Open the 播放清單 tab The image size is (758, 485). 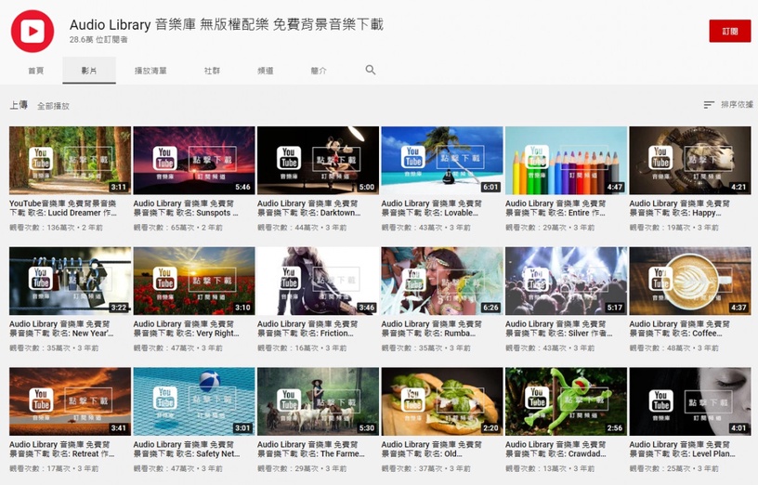[x=150, y=71]
